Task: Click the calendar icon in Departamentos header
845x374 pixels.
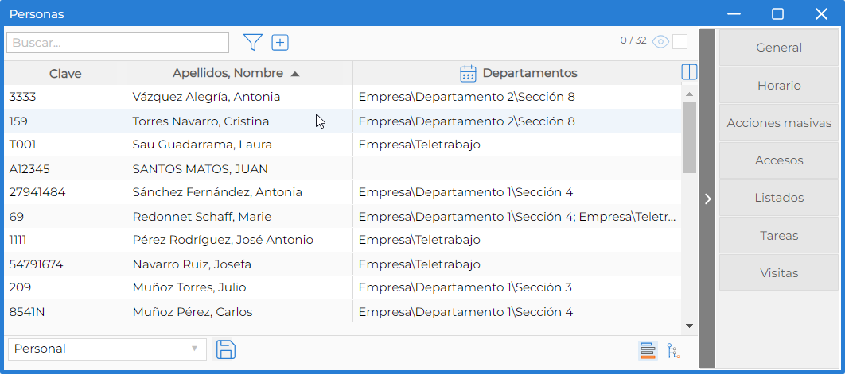Action: click(x=468, y=73)
